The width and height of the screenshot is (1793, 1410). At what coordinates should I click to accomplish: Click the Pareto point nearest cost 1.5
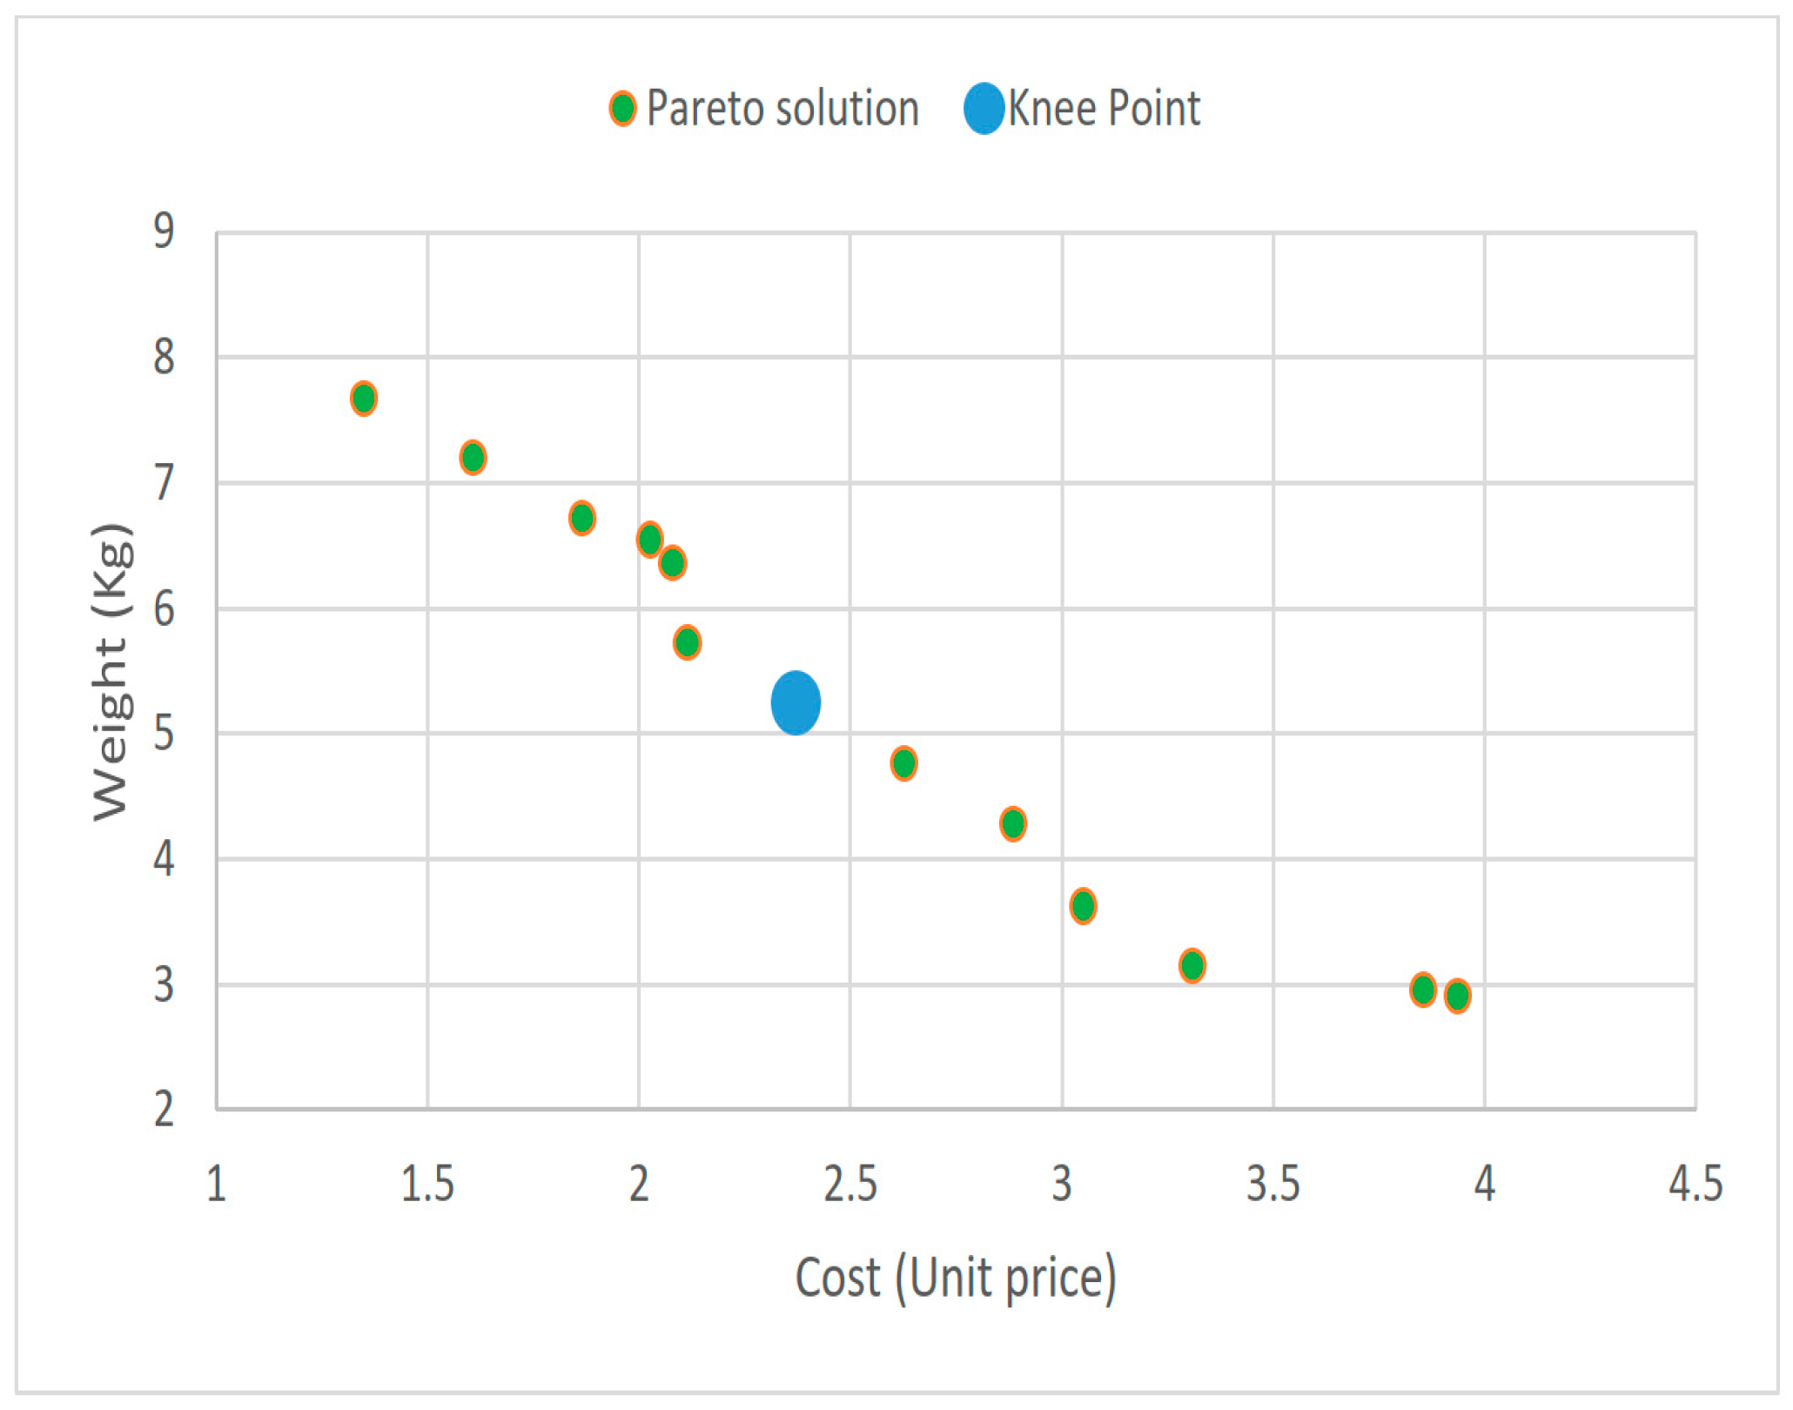coord(473,457)
